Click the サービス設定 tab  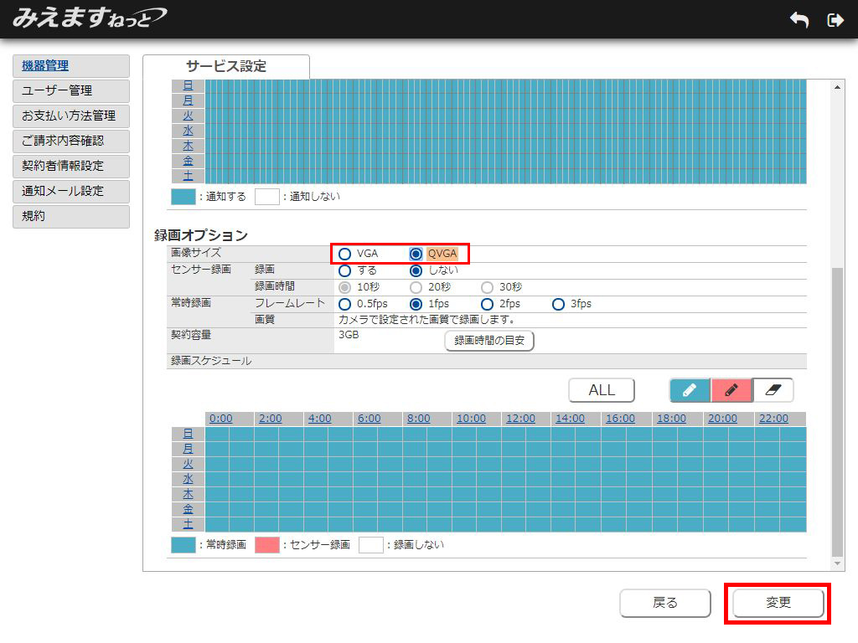226,67
